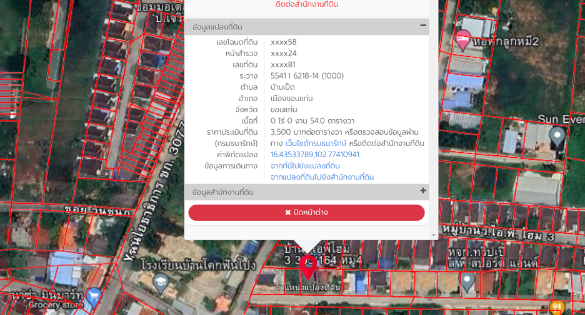This screenshot has height=315, width=585.
Task: Click the district value เมืองขอนแก่น
Action: click(292, 99)
